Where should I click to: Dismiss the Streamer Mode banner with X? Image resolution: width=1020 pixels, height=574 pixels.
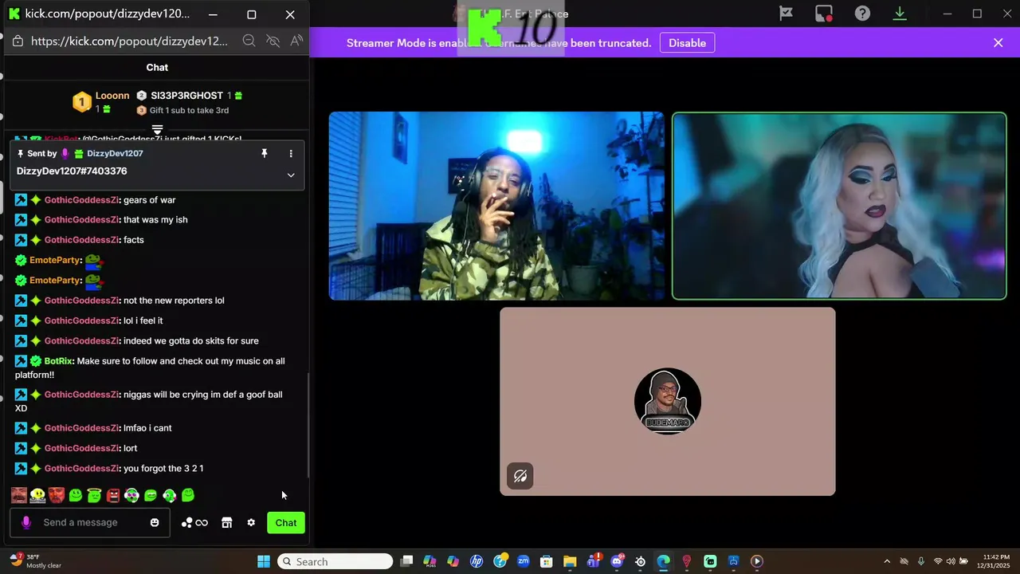pyautogui.click(x=998, y=43)
